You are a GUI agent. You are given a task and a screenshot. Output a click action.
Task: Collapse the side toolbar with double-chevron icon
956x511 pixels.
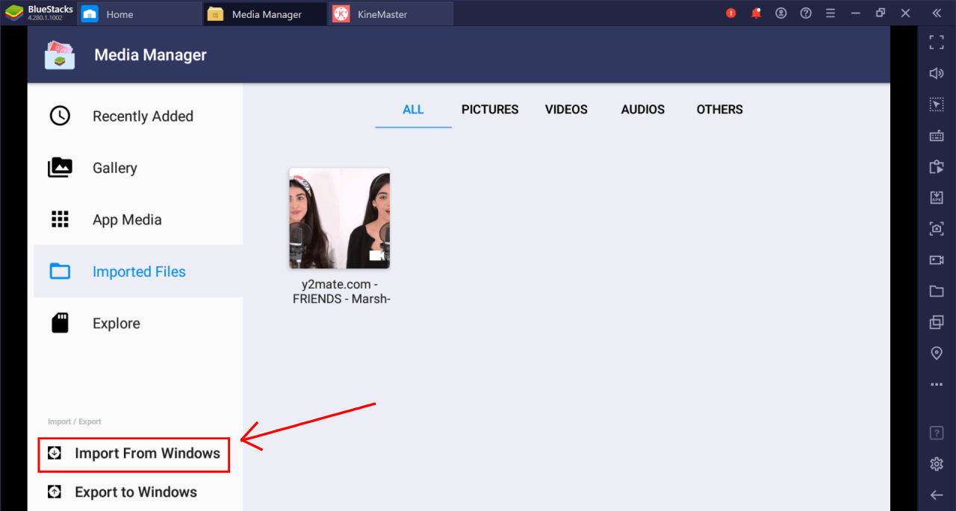937,13
